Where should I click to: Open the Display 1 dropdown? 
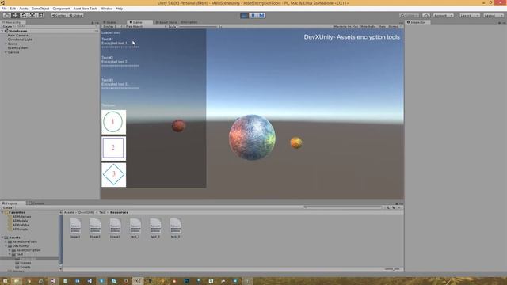point(112,26)
